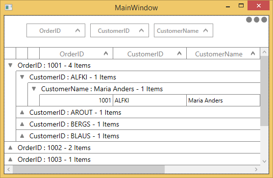Click the 'OrderID : 1001 - 4 Items' caption
Screen dimensions: 273x178
tap(54, 66)
